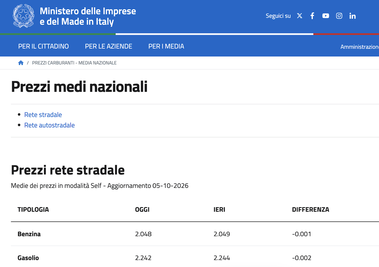The image size is (379, 267).
Task: Open the Per i Media menu
Action: pyautogui.click(x=166, y=46)
